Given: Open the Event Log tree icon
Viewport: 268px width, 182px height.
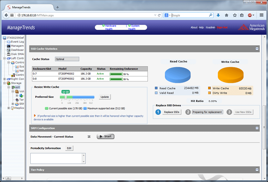Looking at the screenshot, I should (9, 42).
